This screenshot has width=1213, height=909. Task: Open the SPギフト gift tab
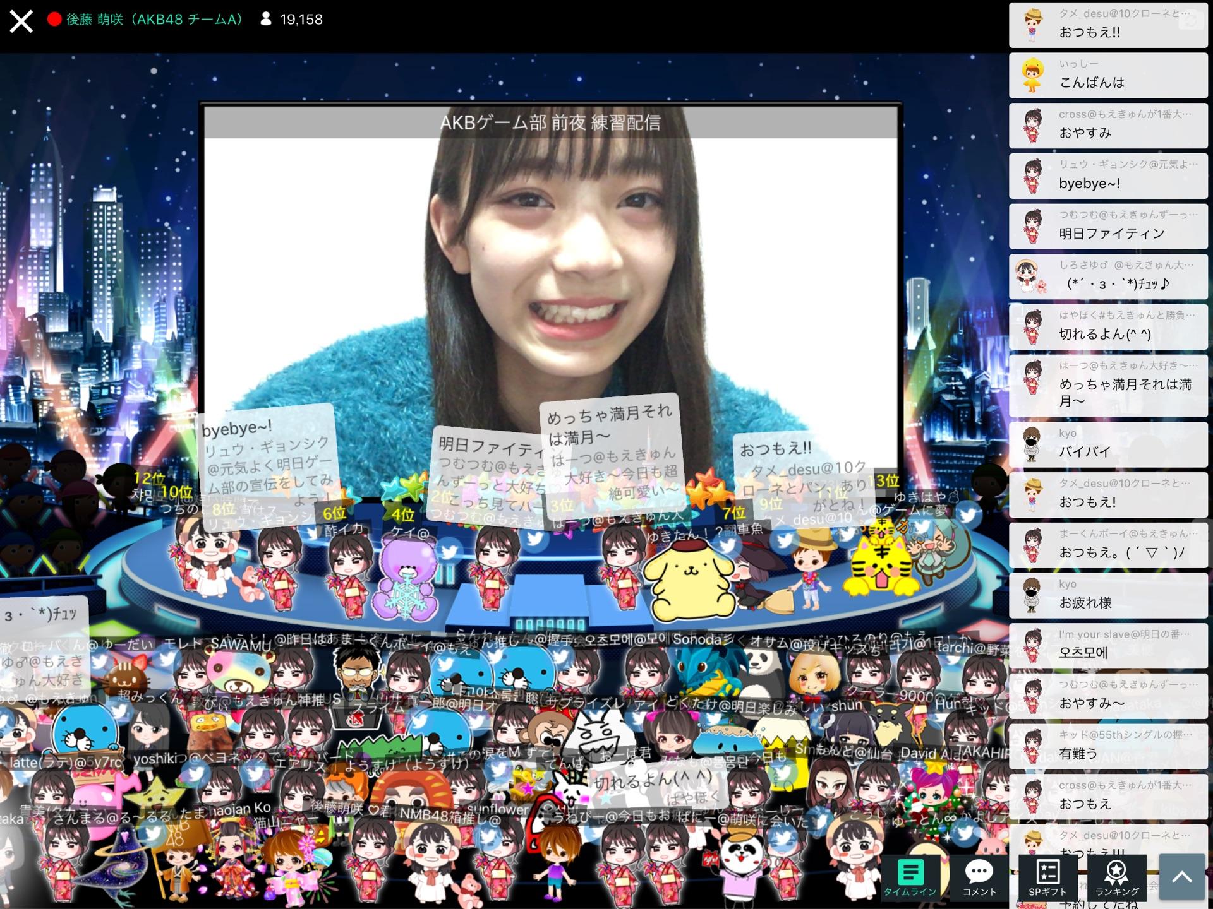(x=1047, y=877)
